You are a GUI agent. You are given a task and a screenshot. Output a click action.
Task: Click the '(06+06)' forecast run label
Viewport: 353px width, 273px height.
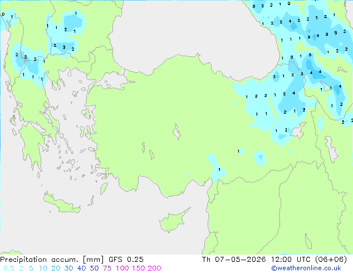coord(331,260)
